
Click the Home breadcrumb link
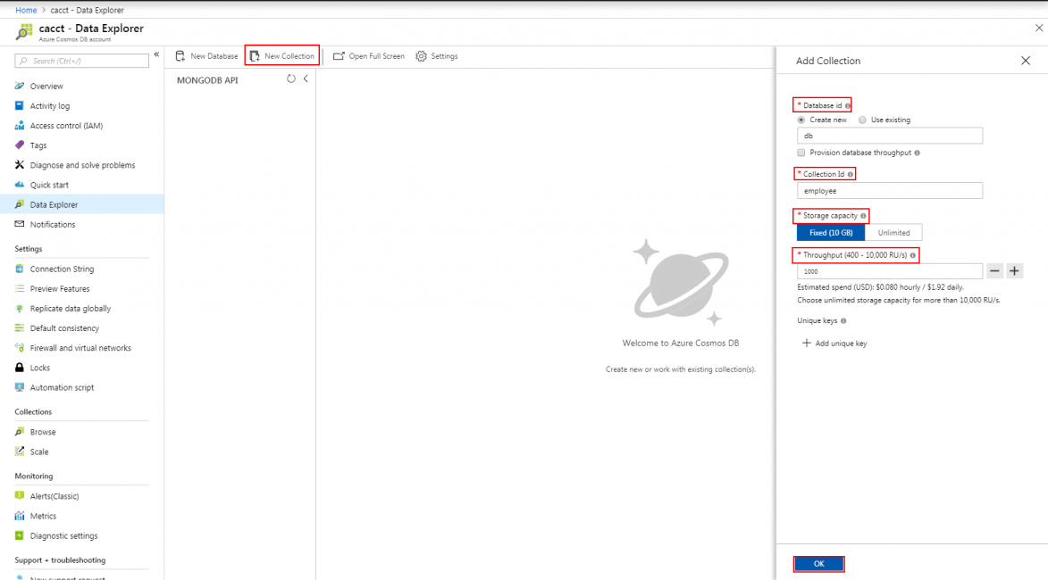pyautogui.click(x=26, y=10)
